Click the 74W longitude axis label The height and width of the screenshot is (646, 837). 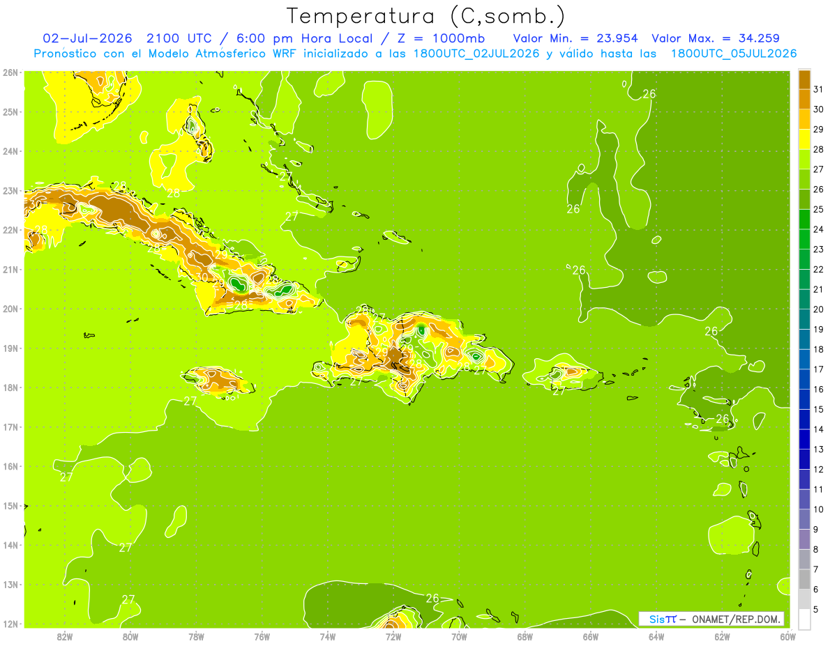[x=328, y=636]
